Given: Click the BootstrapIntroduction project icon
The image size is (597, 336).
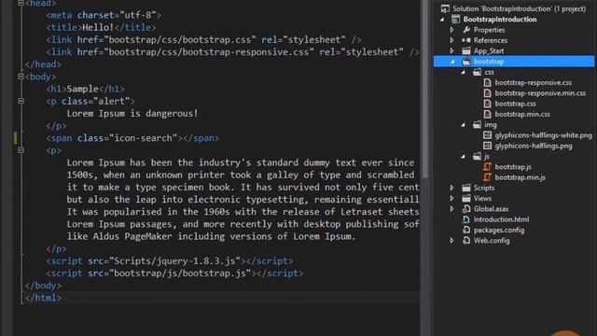Looking at the screenshot, I should [x=456, y=19].
